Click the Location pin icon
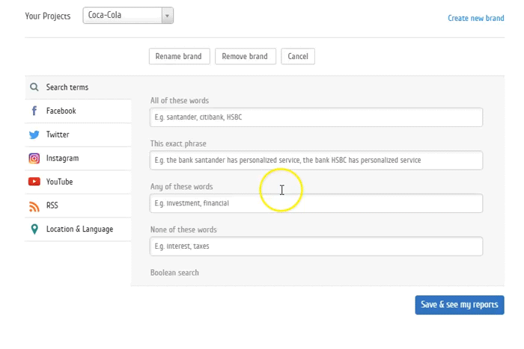 [34, 229]
